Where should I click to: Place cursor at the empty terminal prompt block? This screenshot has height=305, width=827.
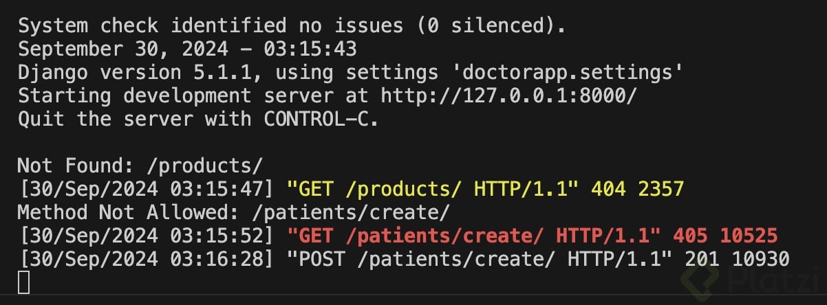pyautogui.click(x=24, y=282)
